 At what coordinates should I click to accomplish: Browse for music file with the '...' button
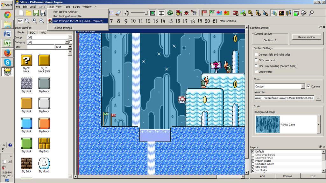(318, 98)
